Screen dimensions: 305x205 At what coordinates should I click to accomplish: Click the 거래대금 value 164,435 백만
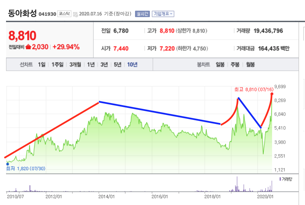pyautogui.click(x=274, y=49)
